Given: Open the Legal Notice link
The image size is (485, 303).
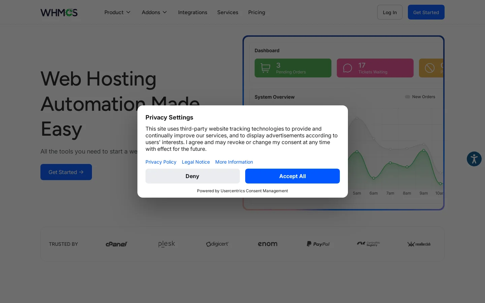Looking at the screenshot, I should [196, 162].
